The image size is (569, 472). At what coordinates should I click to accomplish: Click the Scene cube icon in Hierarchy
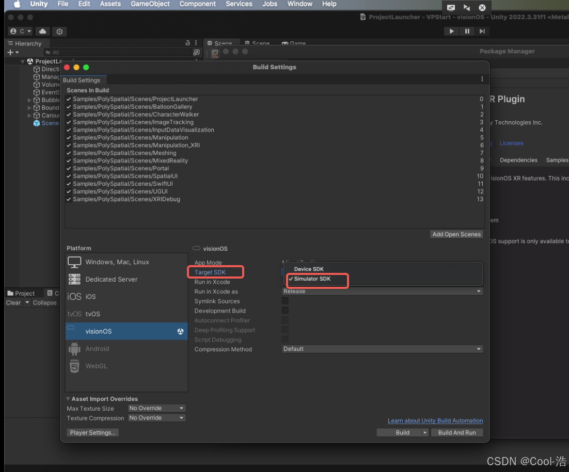click(37, 123)
